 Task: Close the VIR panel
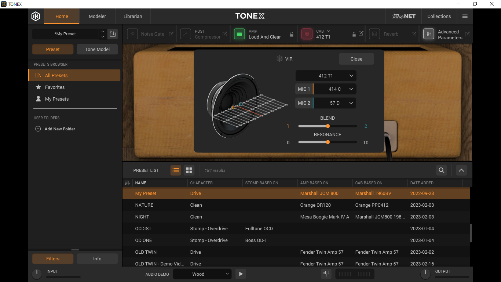(356, 59)
